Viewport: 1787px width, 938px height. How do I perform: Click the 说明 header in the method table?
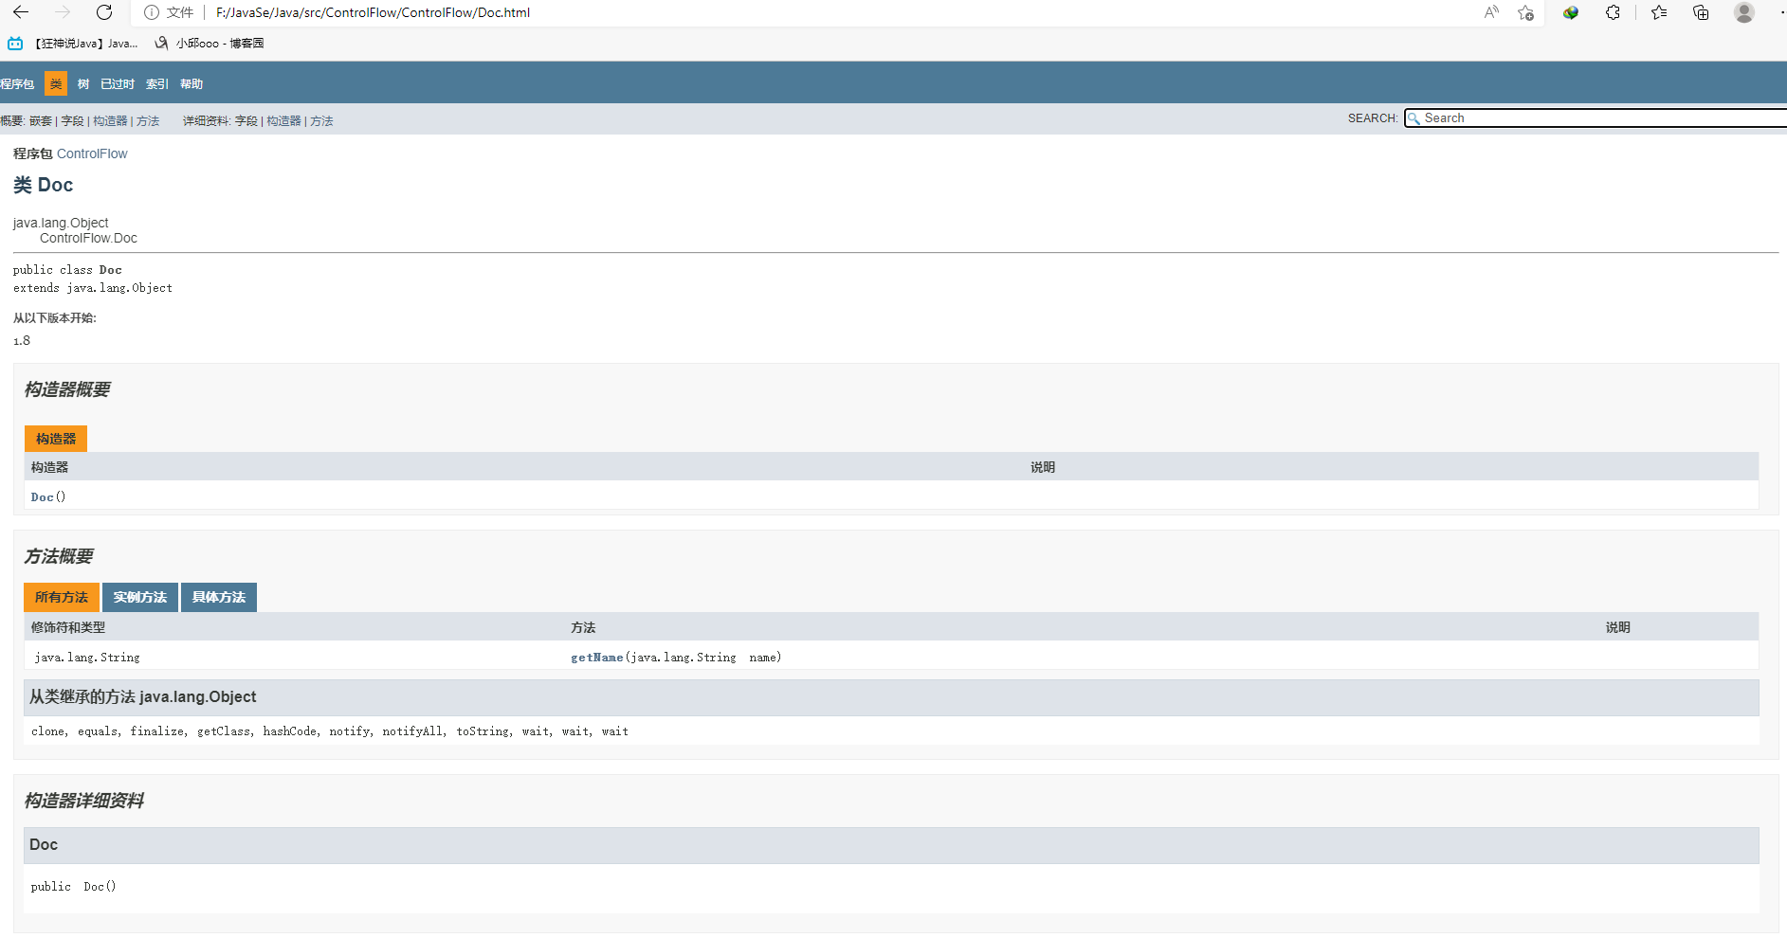1617,627
